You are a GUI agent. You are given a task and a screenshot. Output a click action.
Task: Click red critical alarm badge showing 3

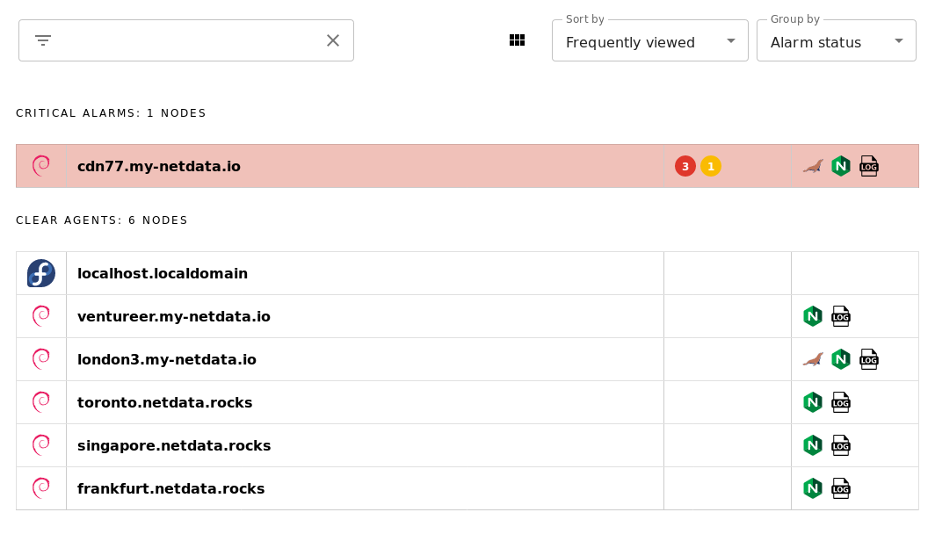685,166
